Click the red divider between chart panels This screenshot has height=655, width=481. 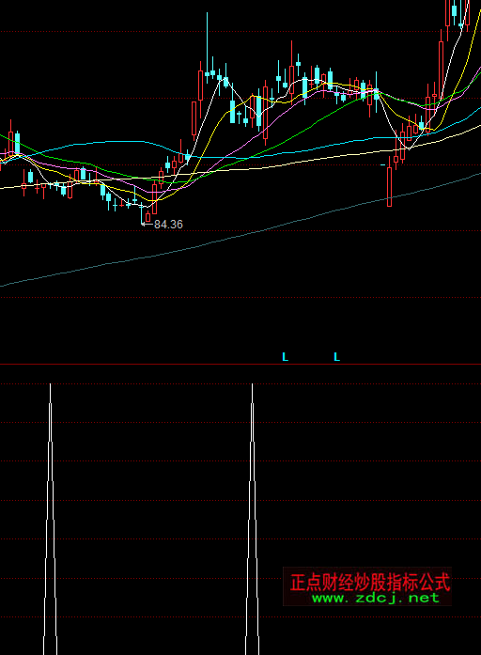coord(240,365)
